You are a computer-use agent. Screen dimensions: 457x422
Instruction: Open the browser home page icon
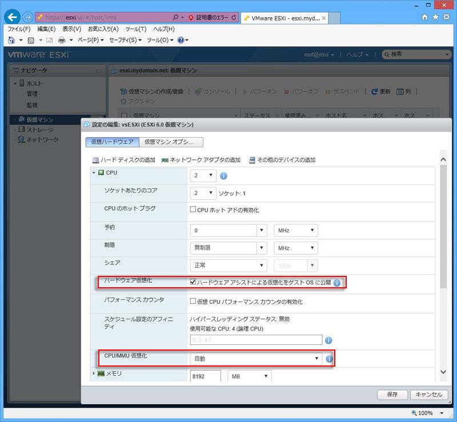coord(424,17)
